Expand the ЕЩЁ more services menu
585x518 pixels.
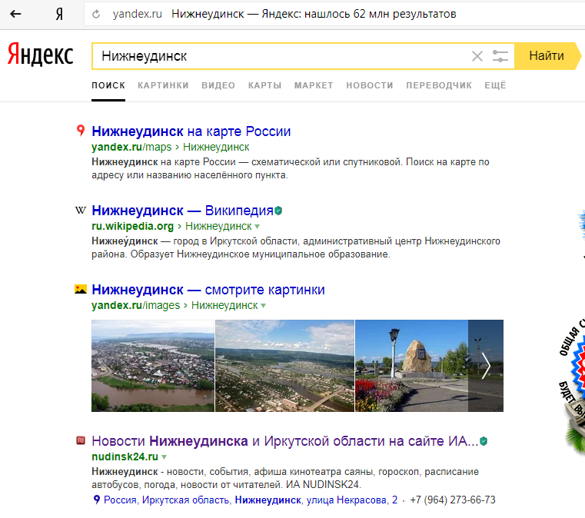point(495,85)
